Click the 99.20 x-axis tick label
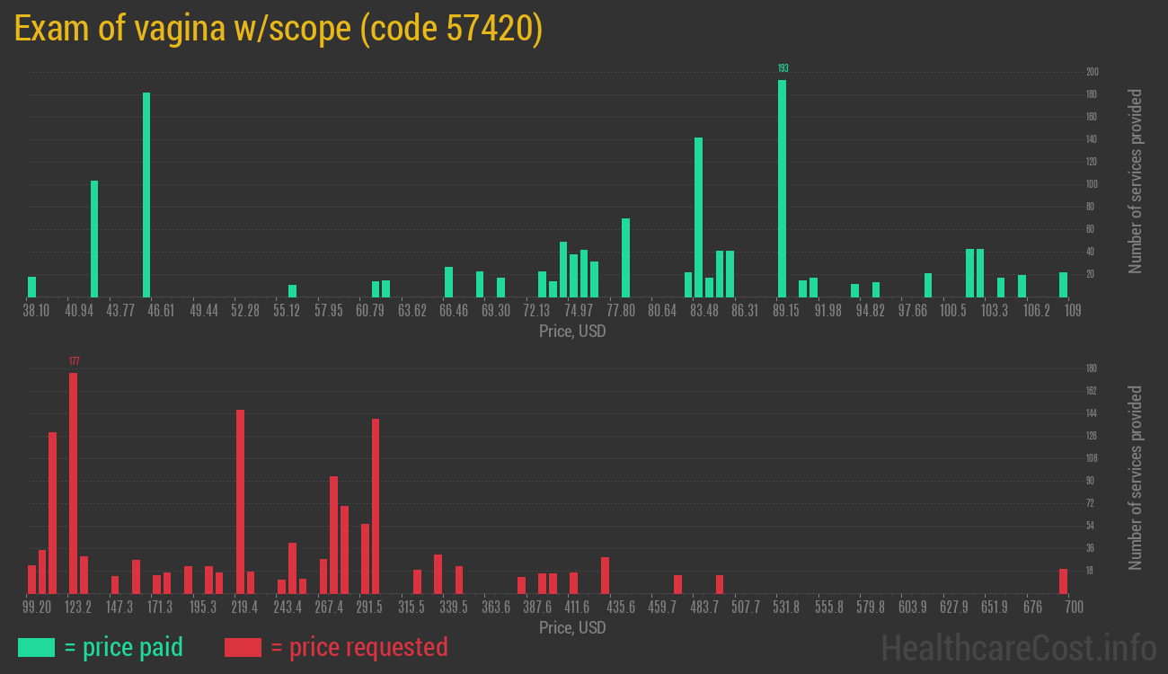 [x=38, y=607]
